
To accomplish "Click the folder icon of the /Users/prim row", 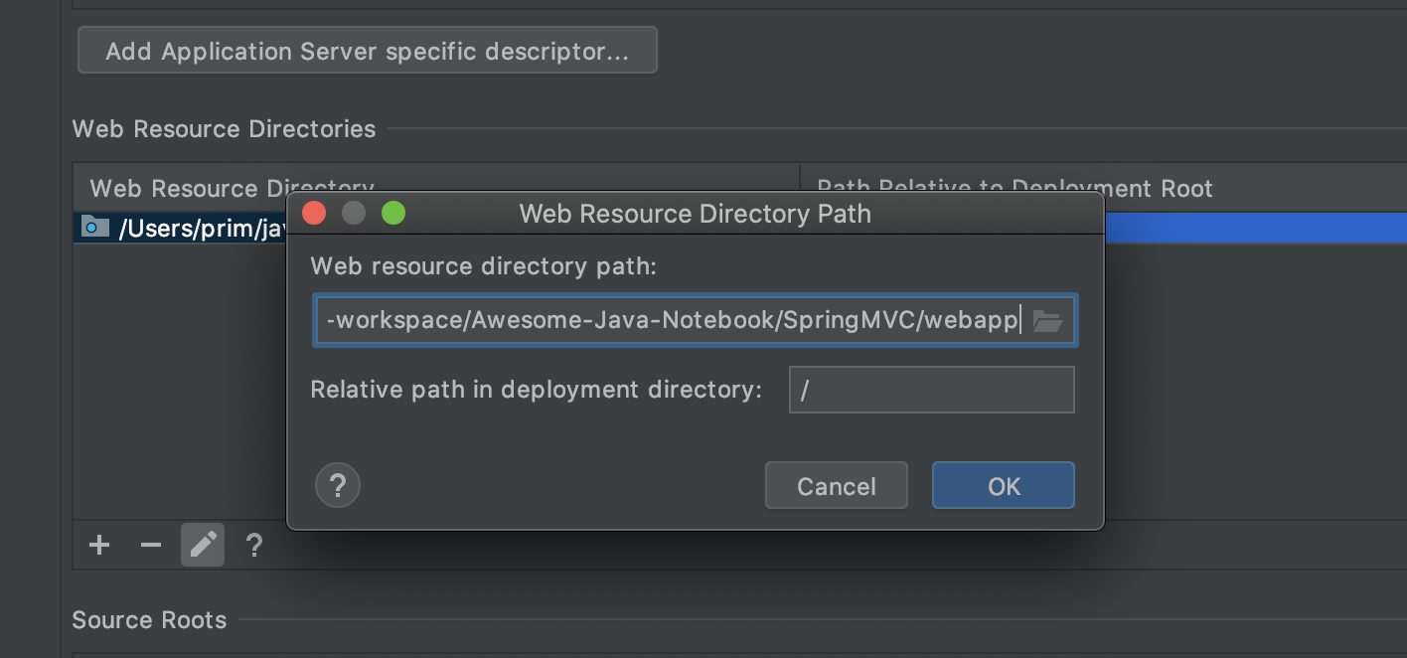I will pyautogui.click(x=94, y=228).
